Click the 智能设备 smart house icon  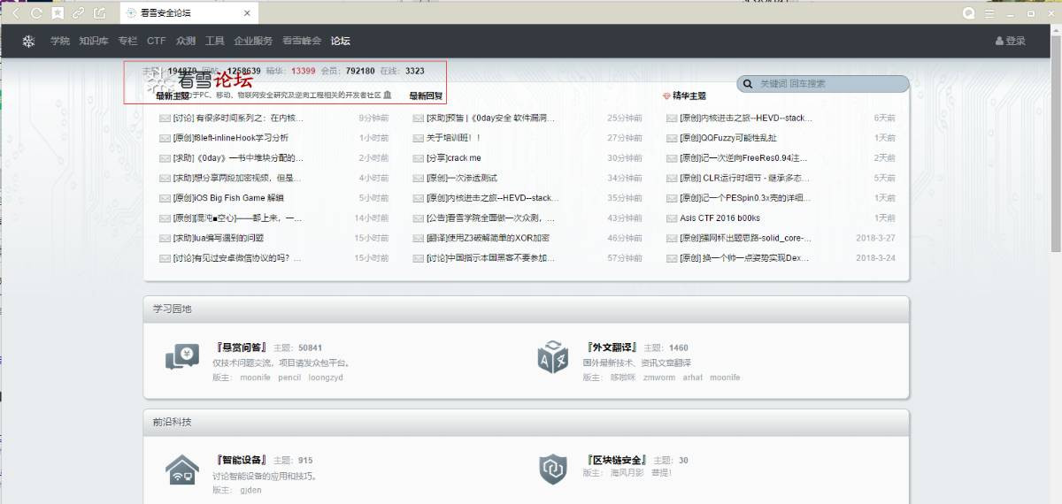182,470
